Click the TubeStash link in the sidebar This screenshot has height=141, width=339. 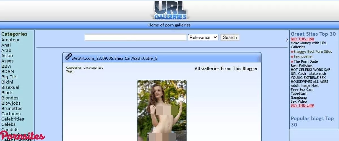(299, 93)
